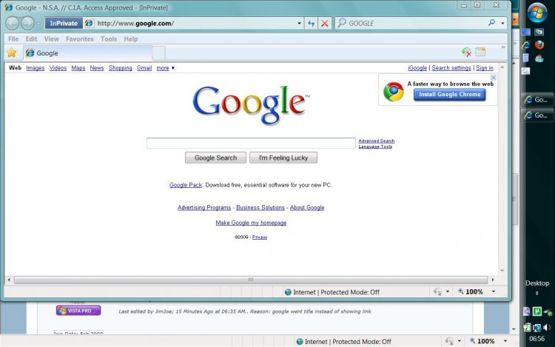Screen dimensions: 555x347
Task: Click the Install Google Chrome button
Action: click(449, 95)
